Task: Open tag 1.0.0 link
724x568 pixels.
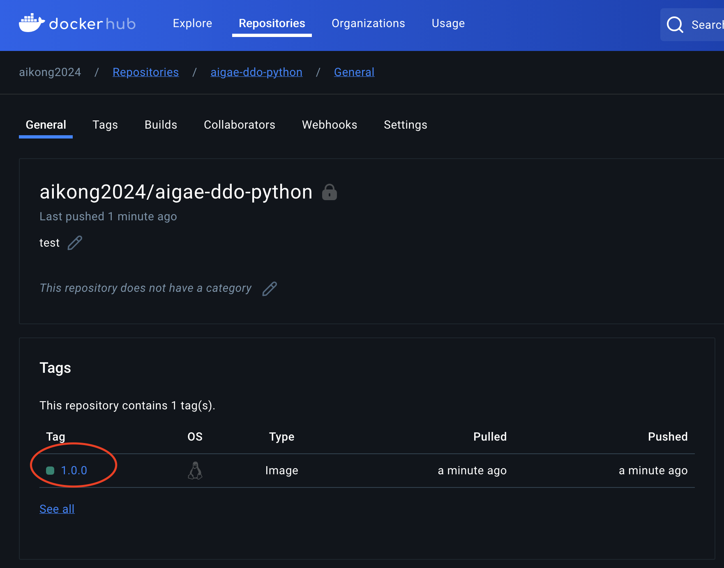Action: [x=74, y=471]
